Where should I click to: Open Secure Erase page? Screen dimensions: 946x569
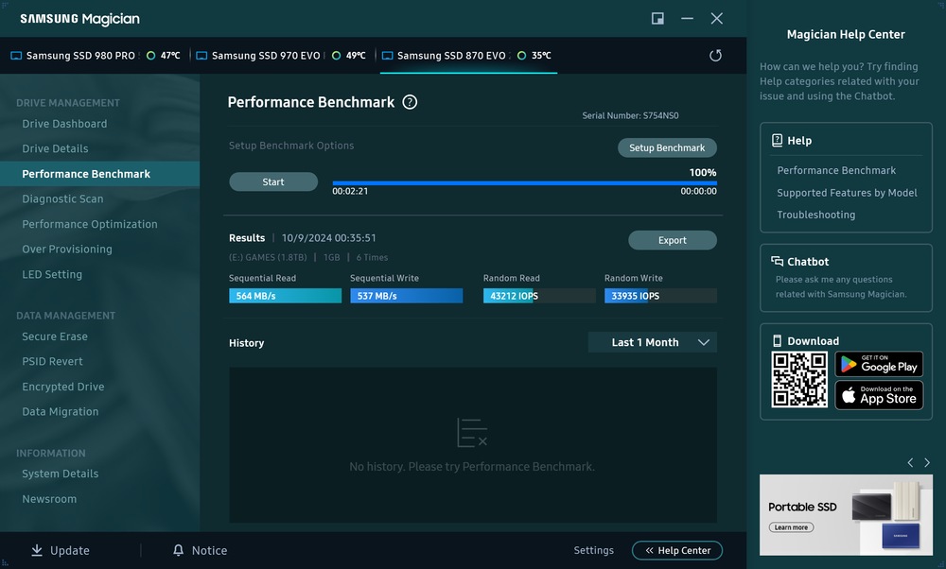pyautogui.click(x=55, y=336)
